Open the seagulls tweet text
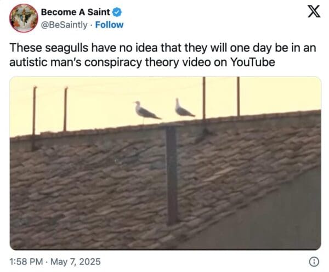 (x=163, y=55)
